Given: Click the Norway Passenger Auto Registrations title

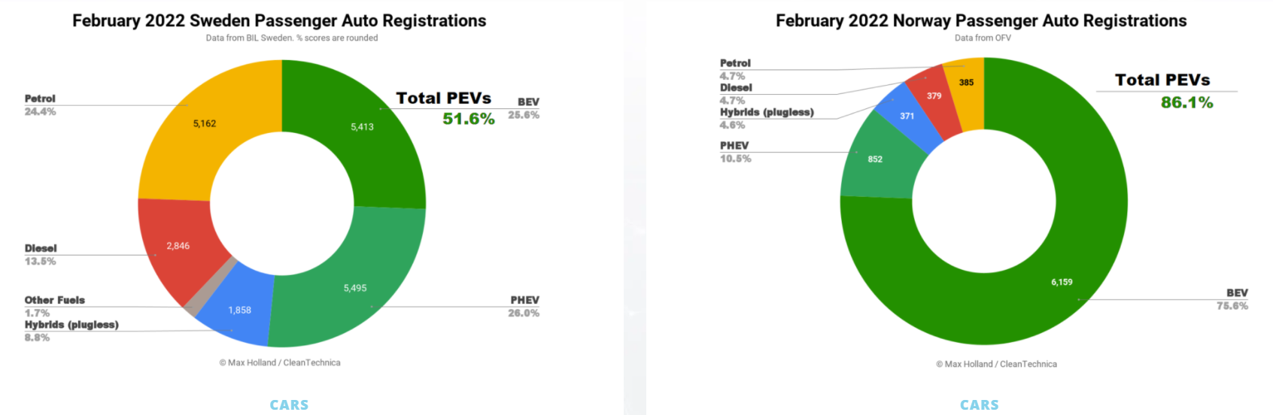Looking at the screenshot, I should (981, 21).
